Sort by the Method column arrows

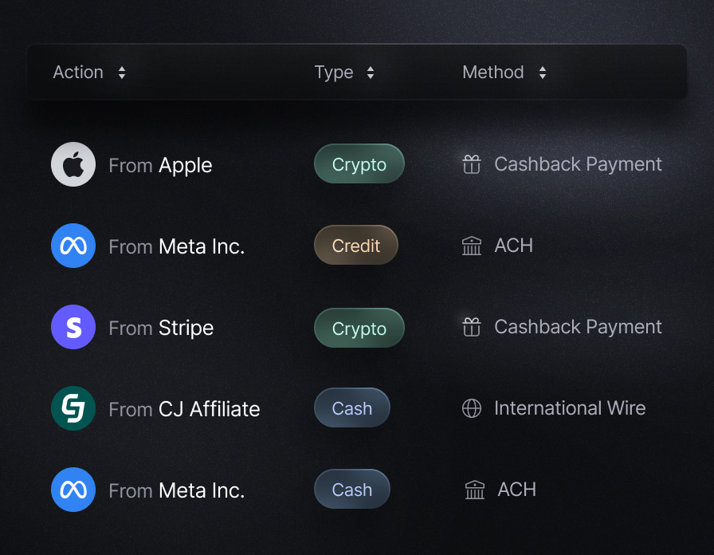(x=543, y=73)
